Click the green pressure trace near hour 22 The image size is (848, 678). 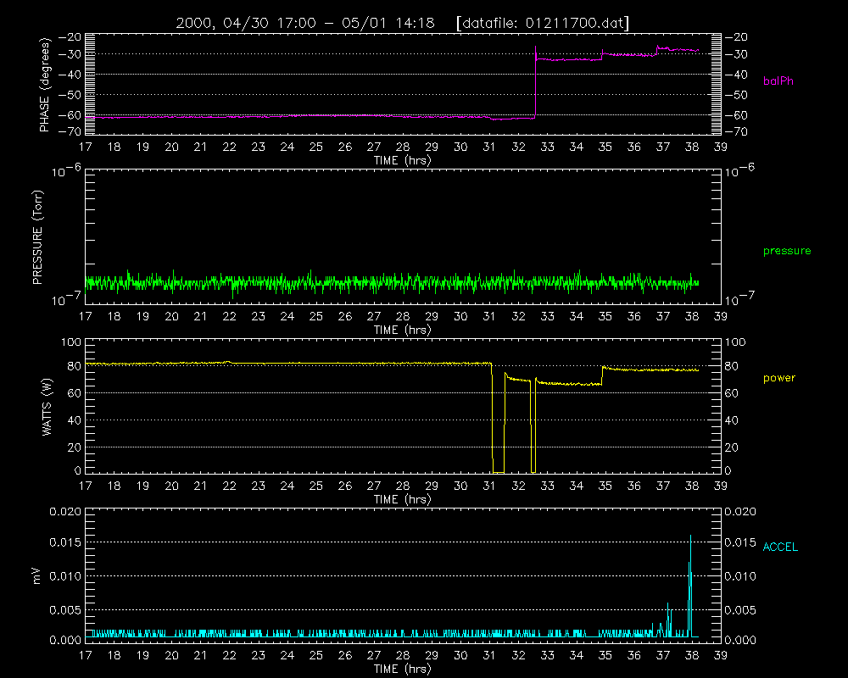coord(230,283)
